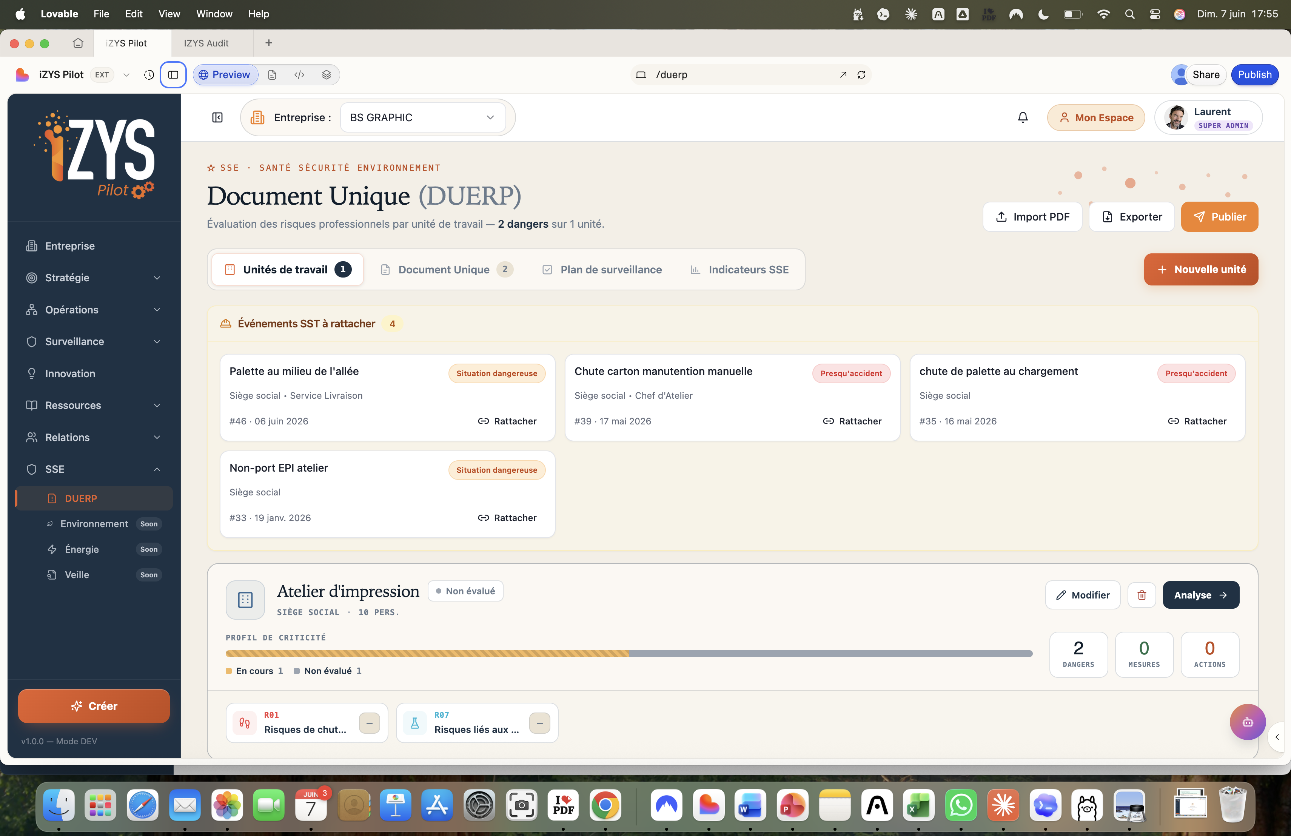Open Innovation in the sidebar
1291x836 pixels.
click(94, 374)
